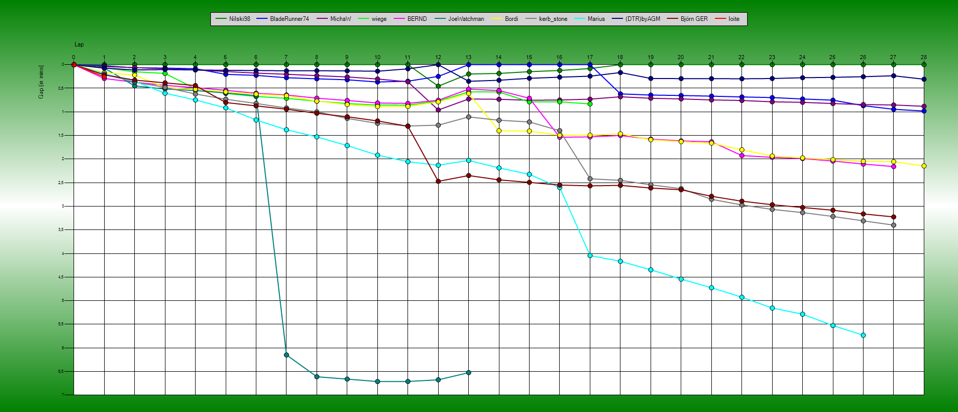958x412 pixels.
Task: Click Marius's cyan point at lap 17
Action: click(x=590, y=255)
